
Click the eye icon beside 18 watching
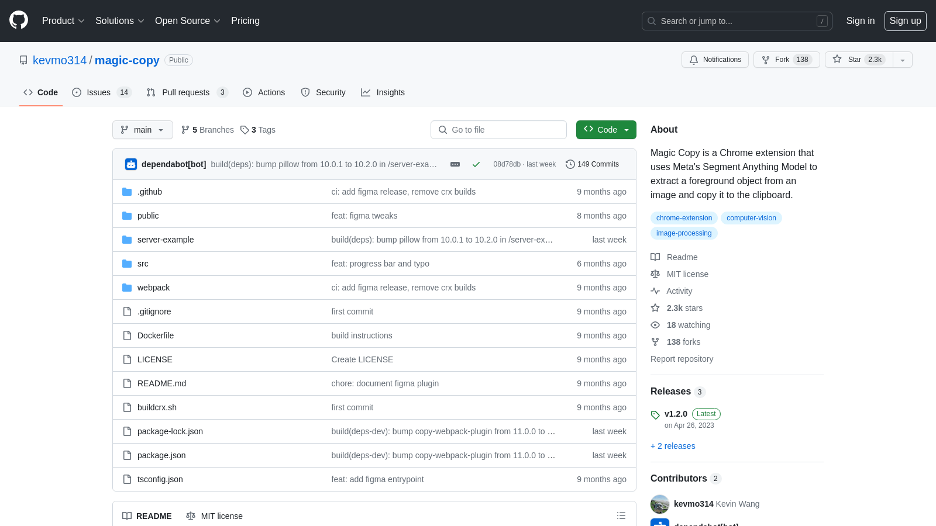(655, 325)
